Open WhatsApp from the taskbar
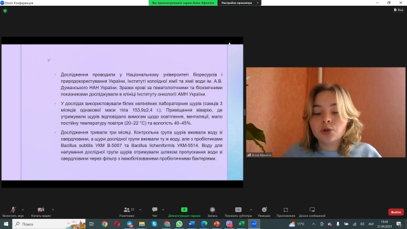This screenshot has width=407, height=229. coord(179,224)
